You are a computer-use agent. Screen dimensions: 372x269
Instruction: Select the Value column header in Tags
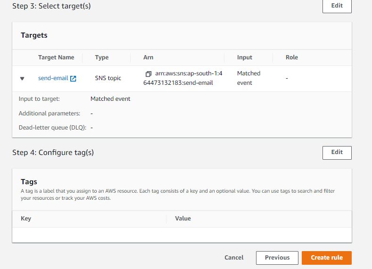[183, 219]
